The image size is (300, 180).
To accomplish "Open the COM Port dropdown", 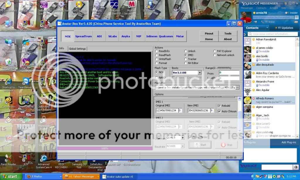I will tap(182, 137).
